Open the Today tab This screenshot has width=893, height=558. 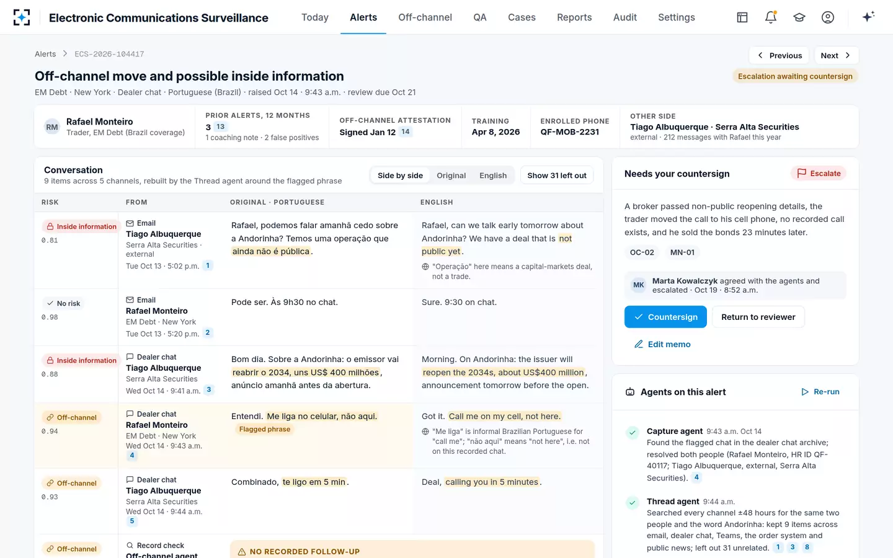315,17
